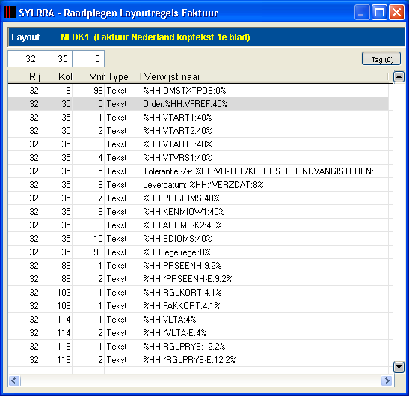Click the list scroll down arrow

point(399,367)
